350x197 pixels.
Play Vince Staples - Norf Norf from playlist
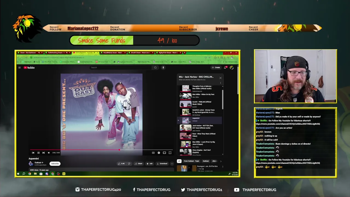click(x=200, y=152)
